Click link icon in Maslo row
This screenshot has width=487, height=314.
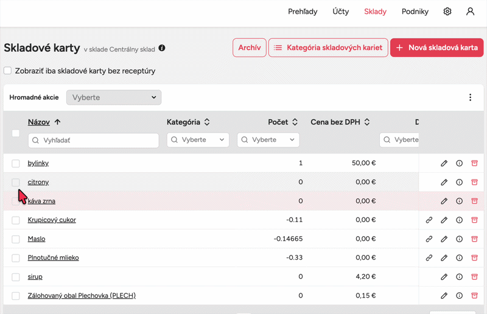429,239
